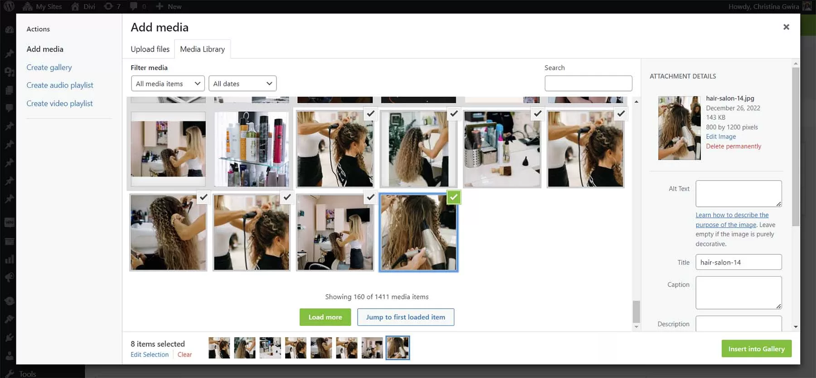This screenshot has width=816, height=378.
Task: Open the Edit Selection link
Action: tap(150, 354)
